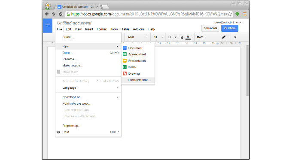Create a new Form from the submenu

(x=138, y=67)
